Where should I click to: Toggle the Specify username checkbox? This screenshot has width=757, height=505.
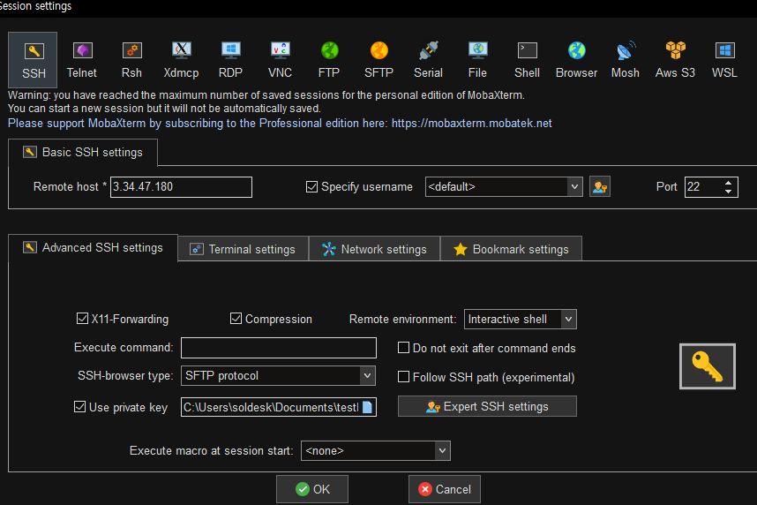(311, 187)
